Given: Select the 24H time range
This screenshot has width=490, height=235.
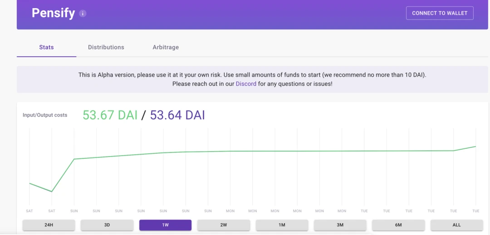Looking at the screenshot, I should click(49, 225).
